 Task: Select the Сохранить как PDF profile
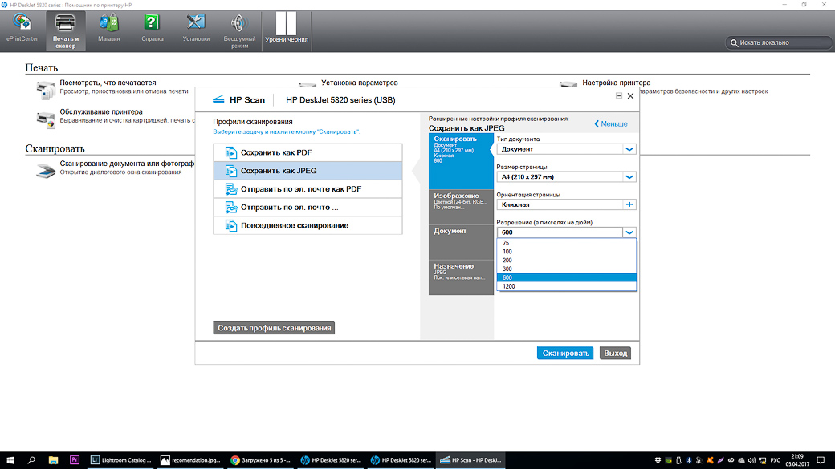tap(308, 152)
